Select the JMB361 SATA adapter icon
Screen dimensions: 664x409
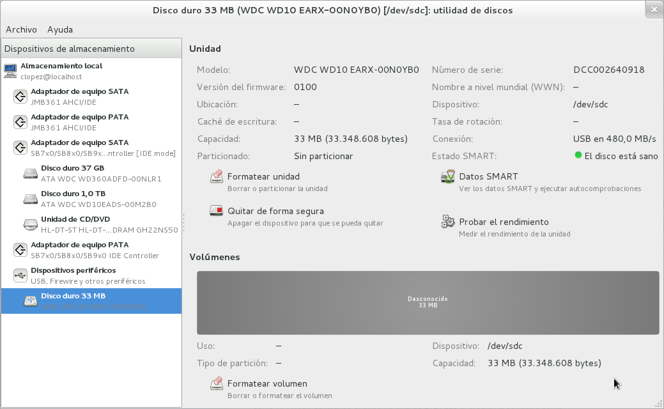click(x=20, y=96)
